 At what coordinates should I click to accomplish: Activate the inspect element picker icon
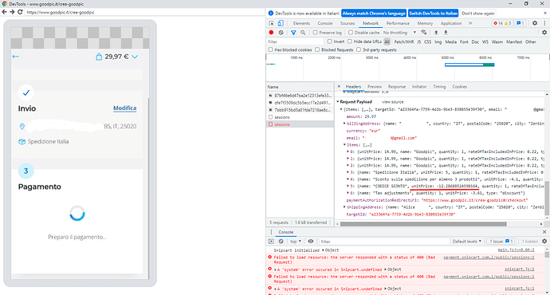(271, 23)
